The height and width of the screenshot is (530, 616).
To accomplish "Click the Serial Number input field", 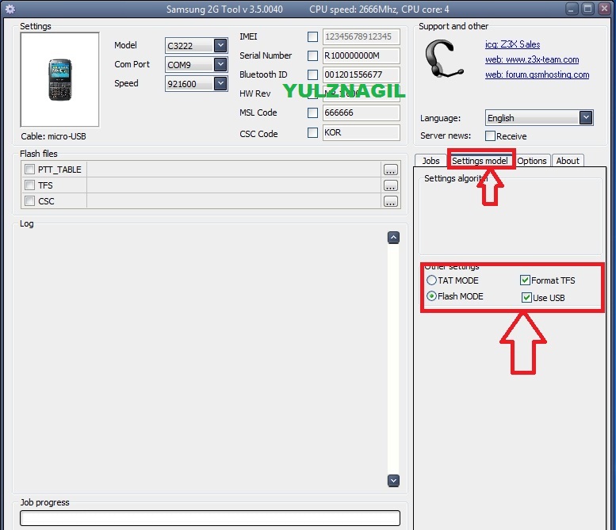I will coord(361,55).
